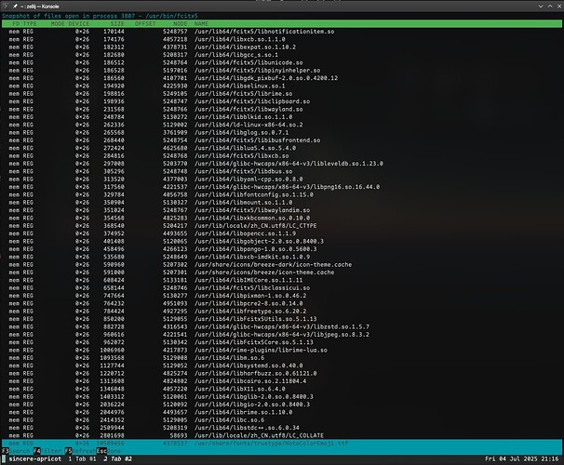
Task: Select the libpinyinhelper.so row
Action: pyautogui.click(x=282, y=71)
